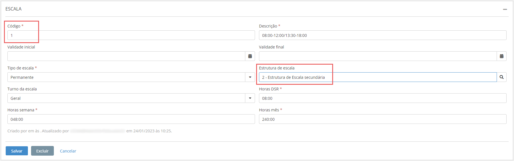Screen dimensions: 514x161
Task: Click the Cancelar link
Action: [68, 151]
